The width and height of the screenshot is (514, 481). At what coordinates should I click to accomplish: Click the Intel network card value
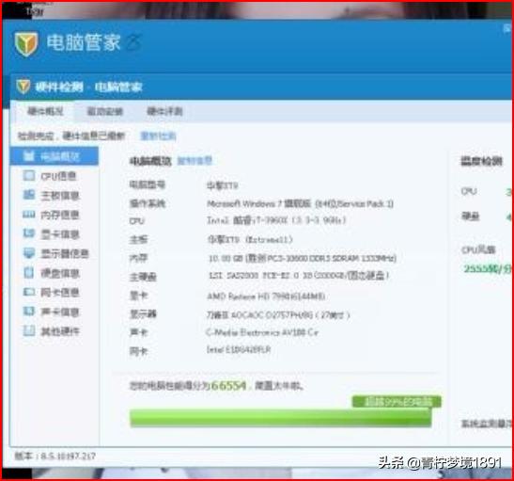click(239, 349)
